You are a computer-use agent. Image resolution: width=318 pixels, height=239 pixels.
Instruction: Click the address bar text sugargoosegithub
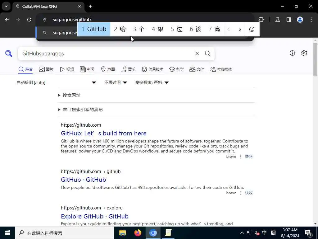click(72, 20)
